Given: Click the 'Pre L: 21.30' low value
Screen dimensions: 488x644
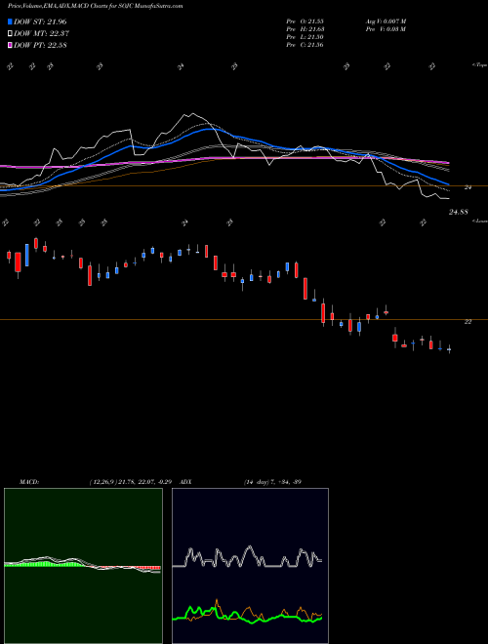Looking at the screenshot, I should pyautogui.click(x=305, y=37).
